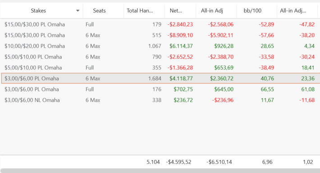Image resolution: width=320 pixels, height=173 pixels.
Task: Click the horizontal scrollbar at the bottom
Action: coord(160,171)
